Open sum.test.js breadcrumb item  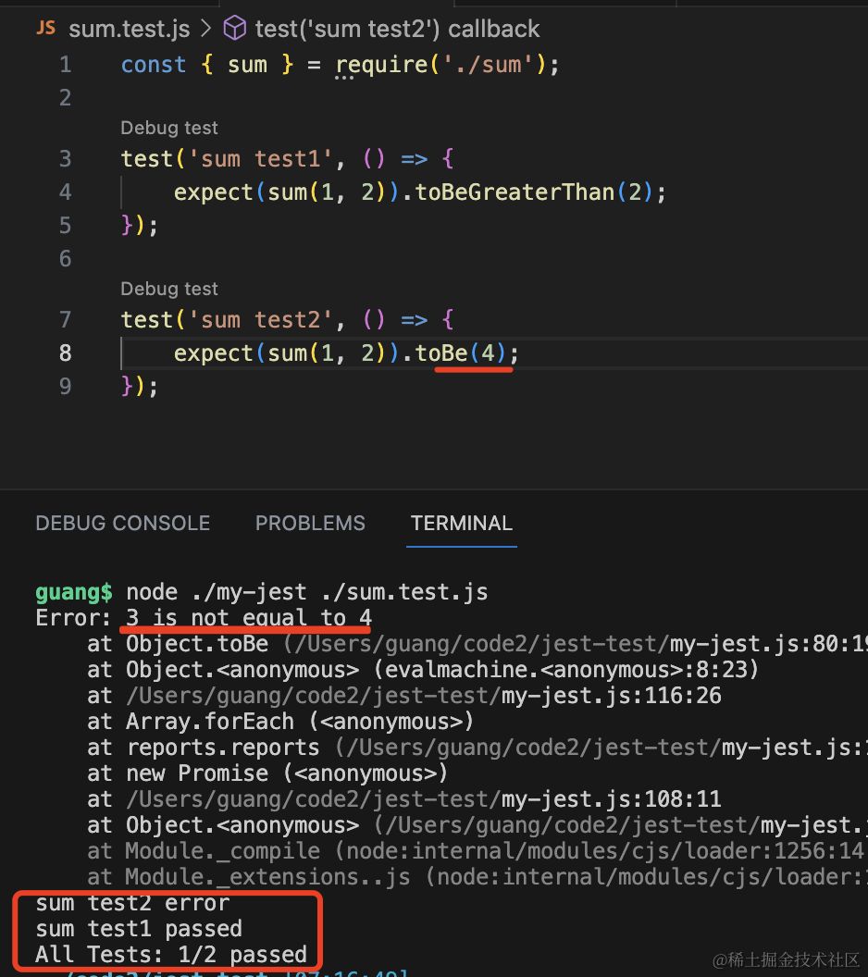pyautogui.click(x=129, y=29)
